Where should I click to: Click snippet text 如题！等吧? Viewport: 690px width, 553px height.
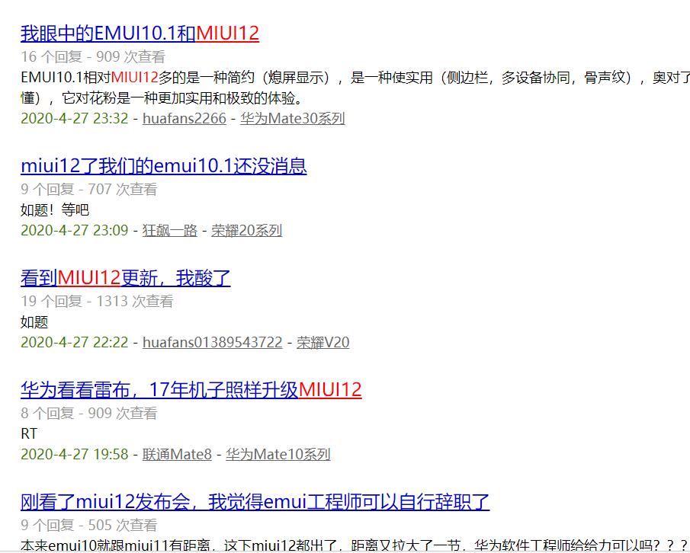coord(55,210)
